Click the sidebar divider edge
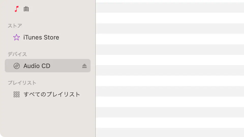 pos(96,68)
